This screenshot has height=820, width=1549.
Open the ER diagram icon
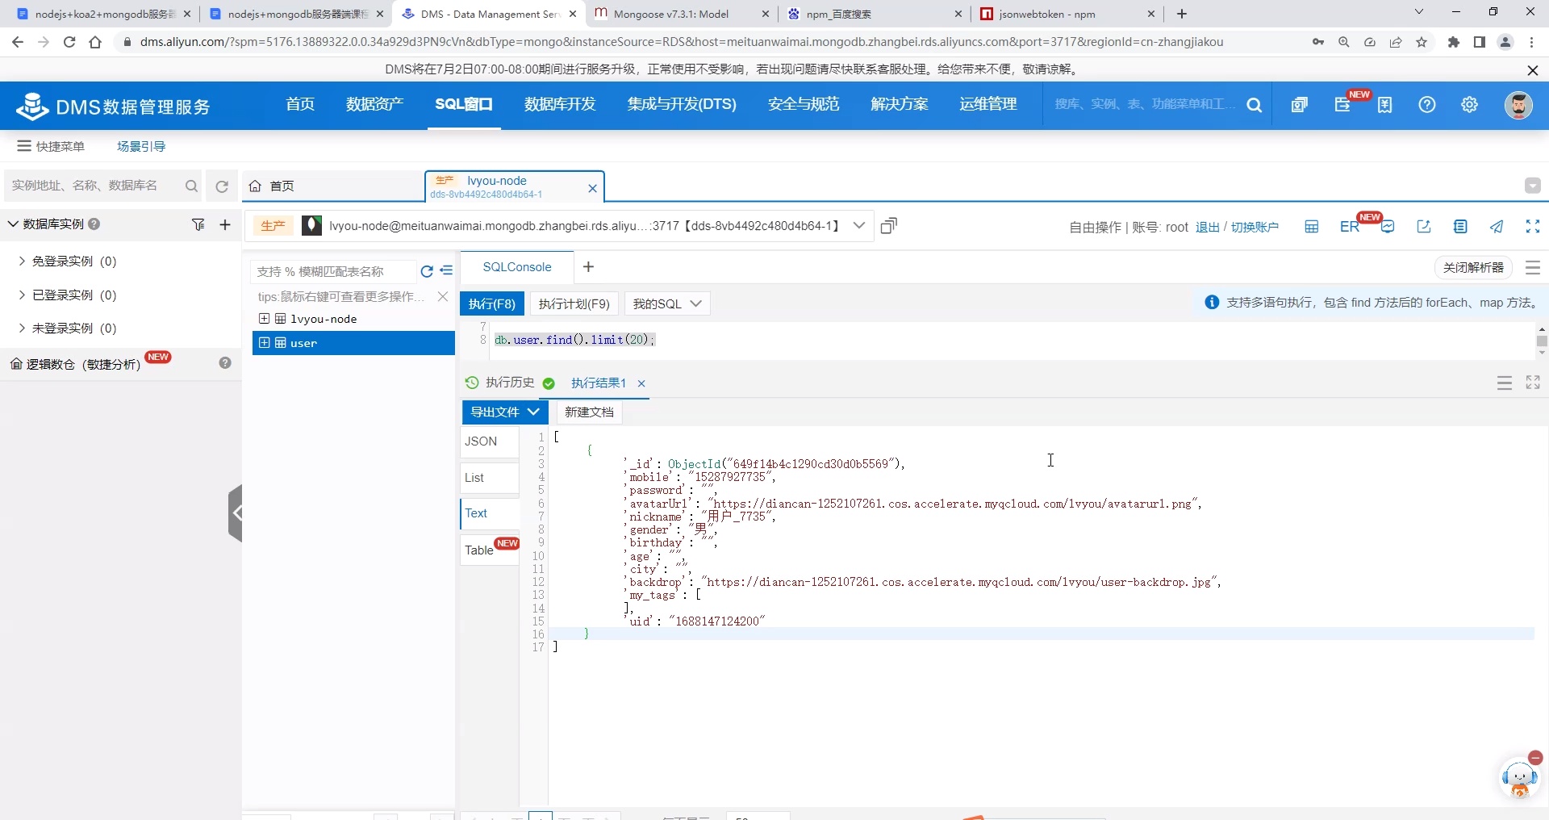(1350, 227)
